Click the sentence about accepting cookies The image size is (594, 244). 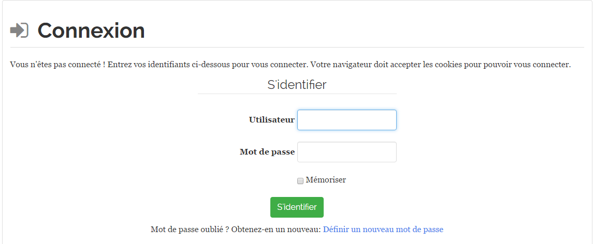pyautogui.click(x=440, y=65)
